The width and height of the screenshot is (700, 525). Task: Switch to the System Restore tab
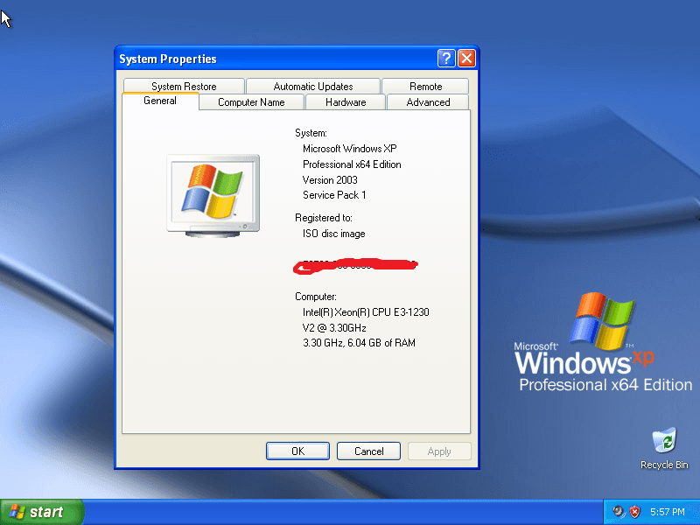(184, 86)
